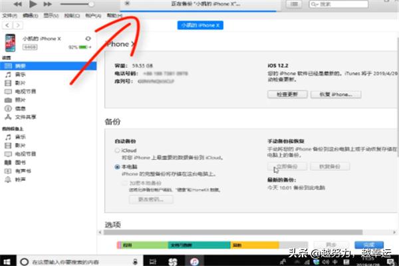Open the notification center icon in the system tray
This screenshot has width=399, height=266.
(391, 261)
